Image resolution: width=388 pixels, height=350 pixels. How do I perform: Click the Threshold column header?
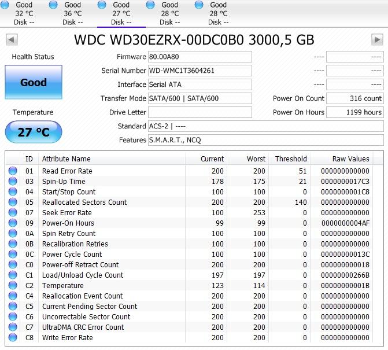coord(290,159)
